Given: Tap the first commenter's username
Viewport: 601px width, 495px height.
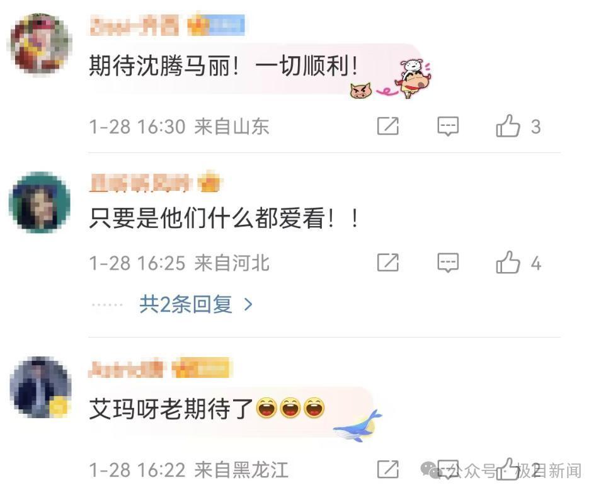Looking at the screenshot, I should pyautogui.click(x=134, y=26).
